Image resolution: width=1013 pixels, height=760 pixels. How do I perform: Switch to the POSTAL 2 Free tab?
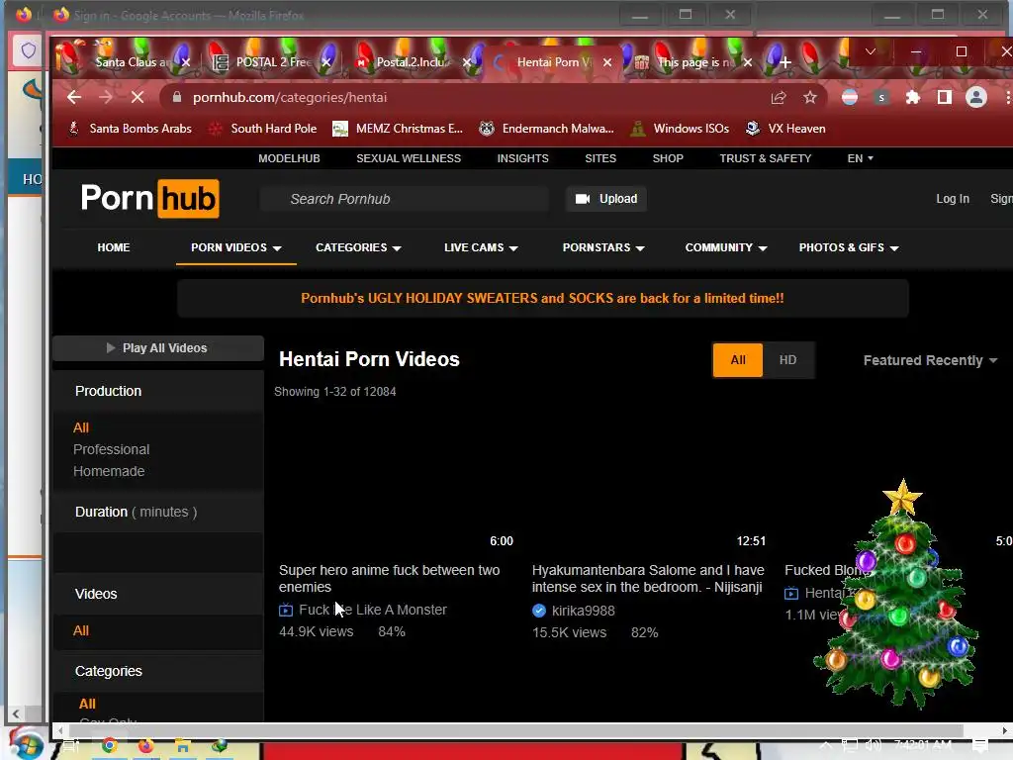point(271,62)
